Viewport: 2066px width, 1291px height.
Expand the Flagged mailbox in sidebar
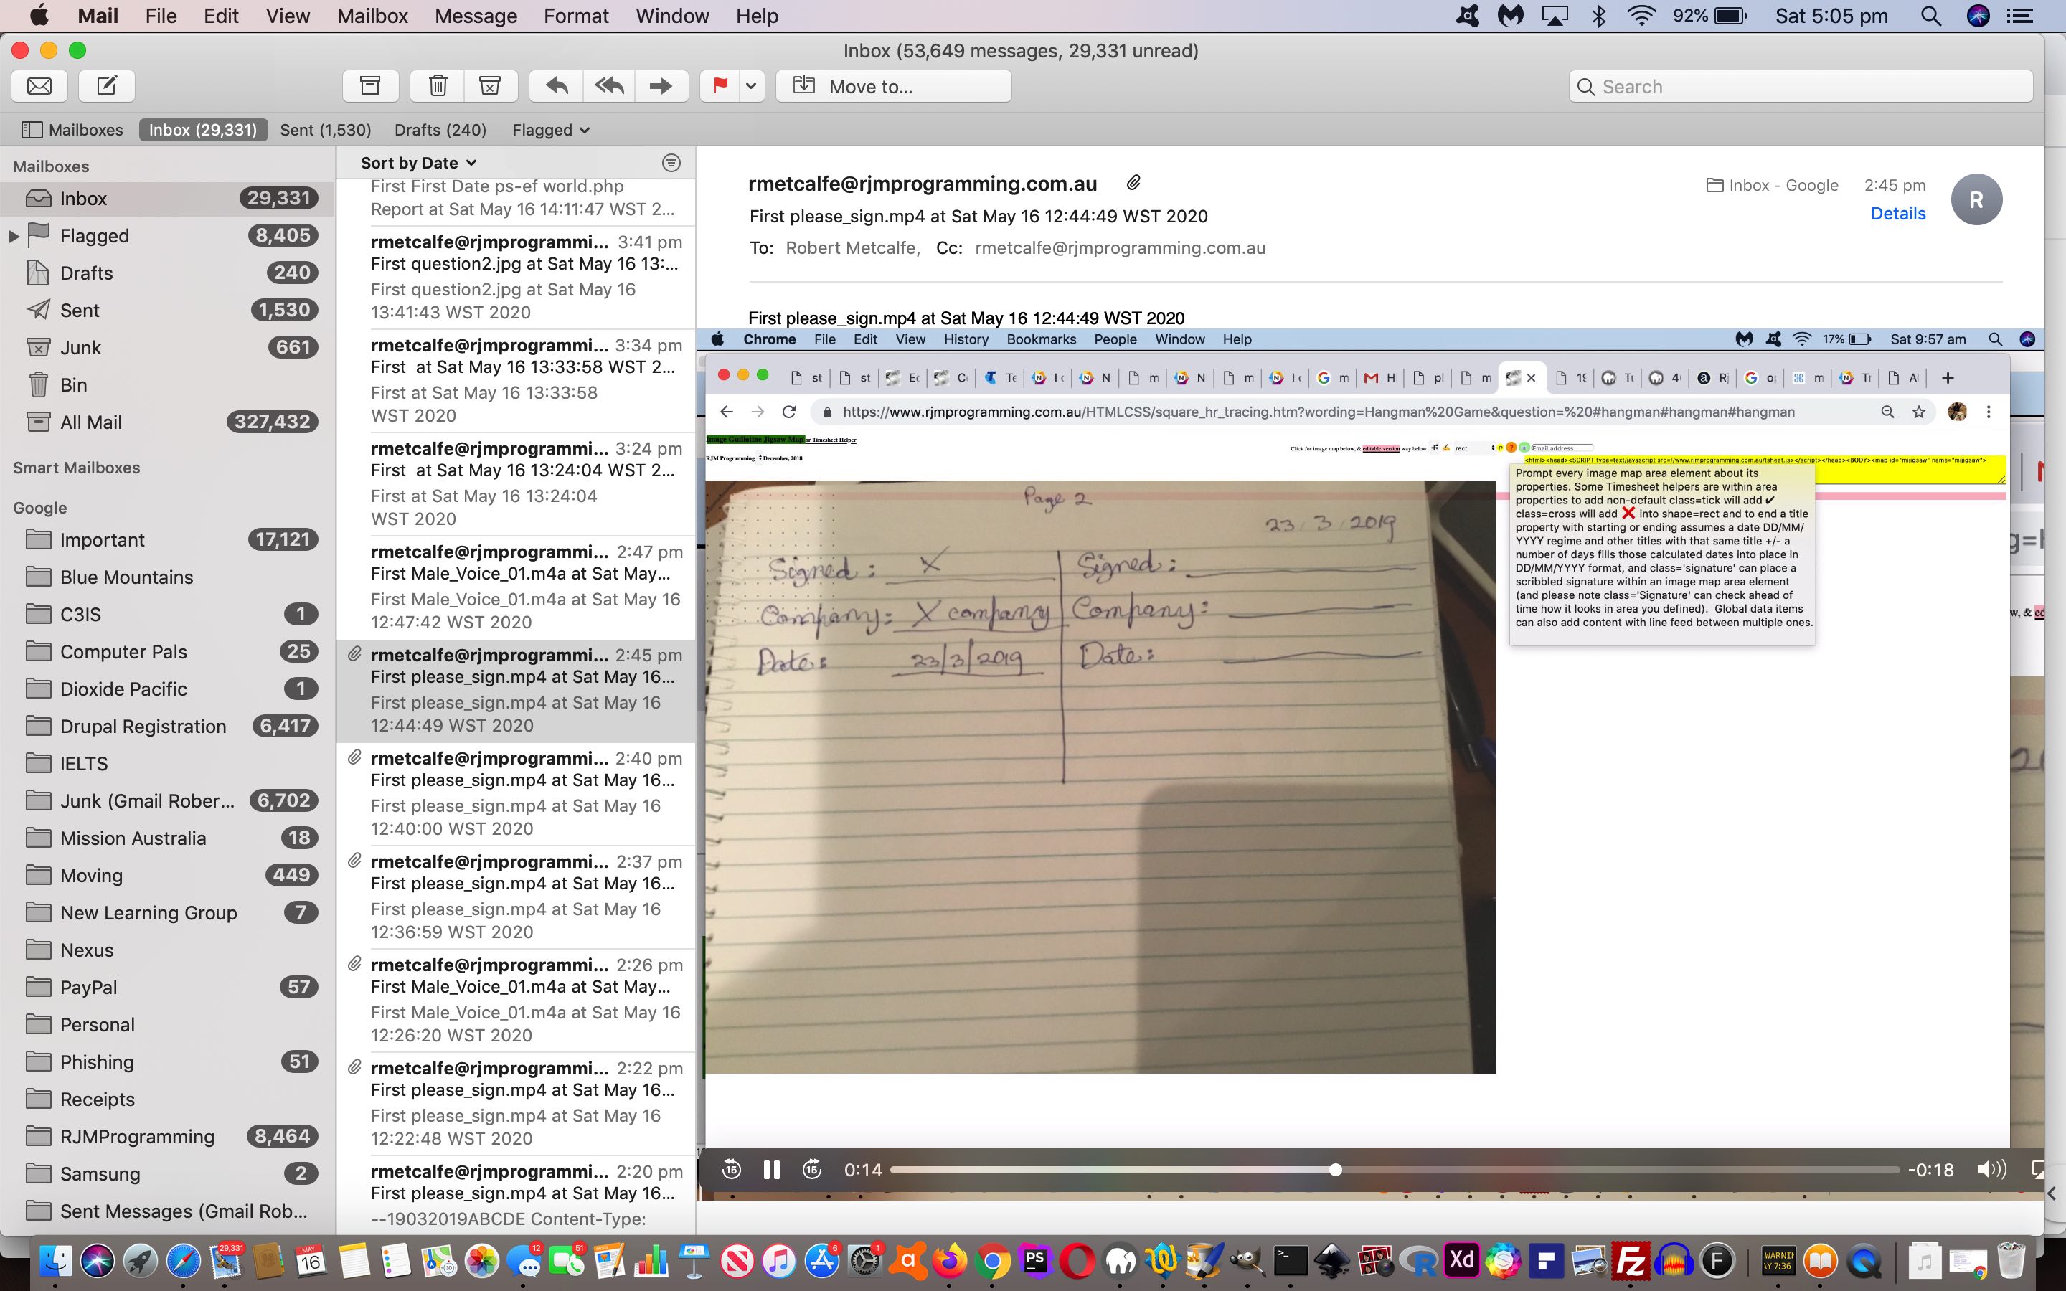pyautogui.click(x=12, y=236)
